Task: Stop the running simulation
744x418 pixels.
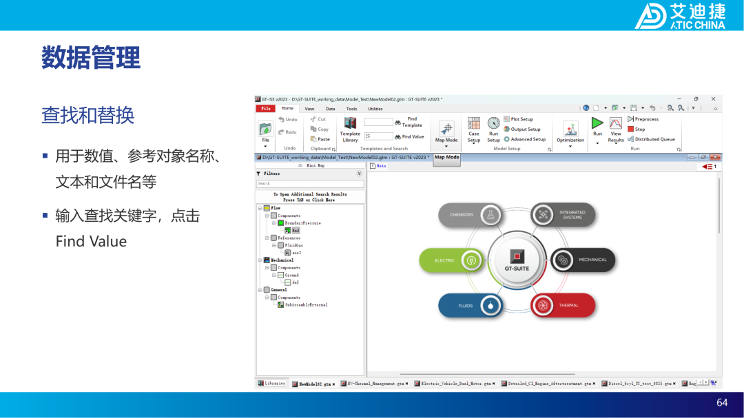Action: [637, 129]
